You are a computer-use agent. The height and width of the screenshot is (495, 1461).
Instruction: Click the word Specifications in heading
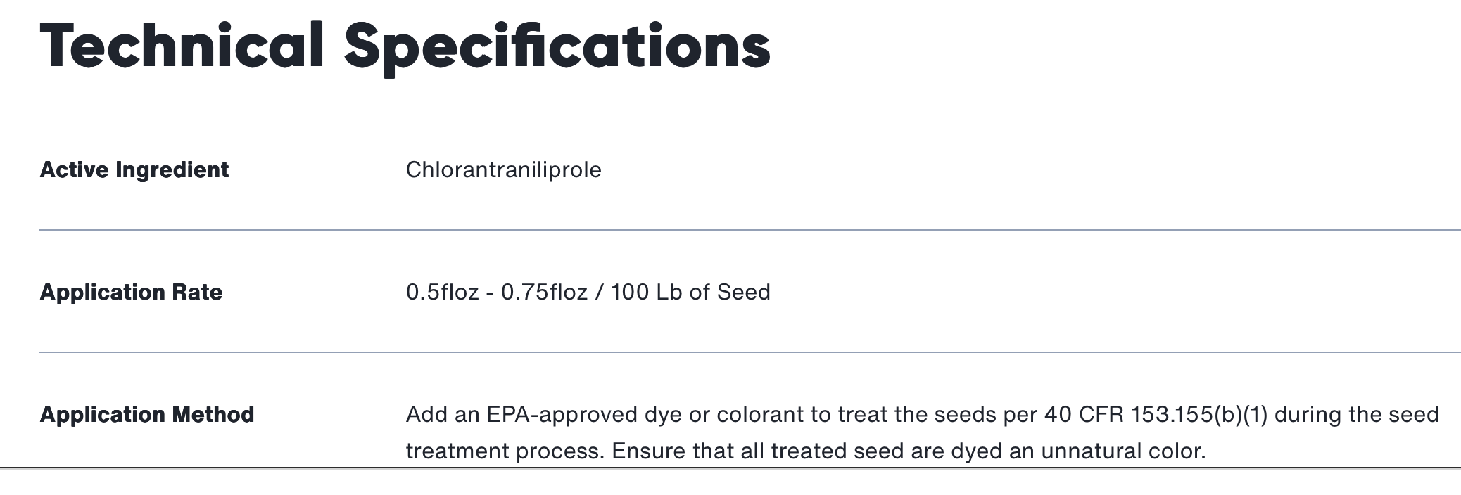[x=556, y=46]
